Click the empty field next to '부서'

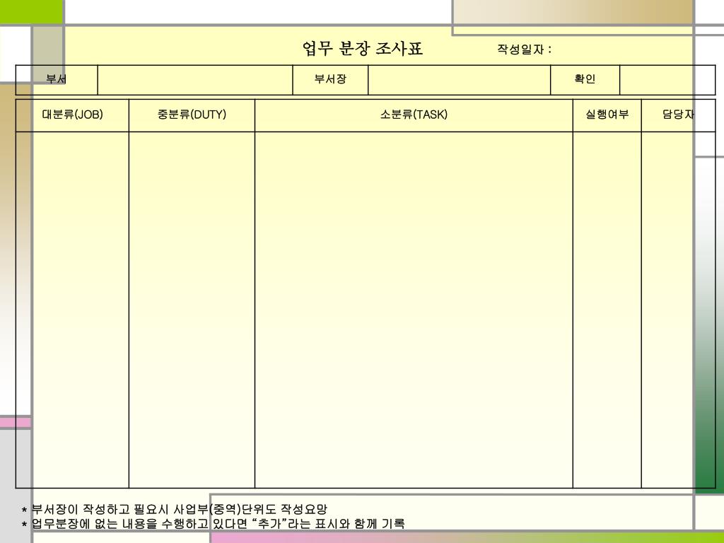coord(195,80)
